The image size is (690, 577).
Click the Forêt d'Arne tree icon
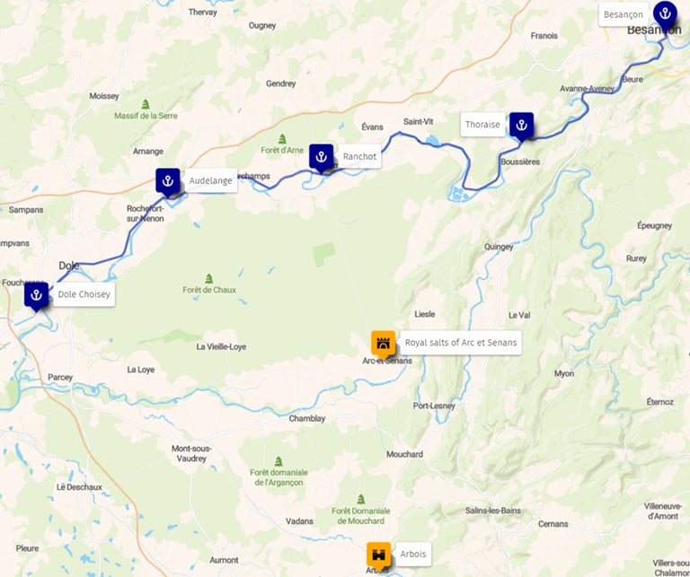click(282, 139)
